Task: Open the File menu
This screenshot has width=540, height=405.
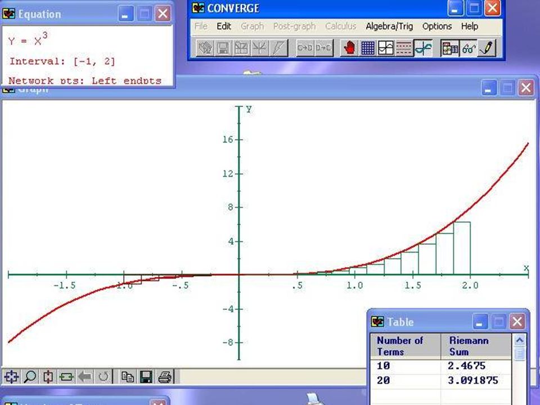Action: click(201, 26)
